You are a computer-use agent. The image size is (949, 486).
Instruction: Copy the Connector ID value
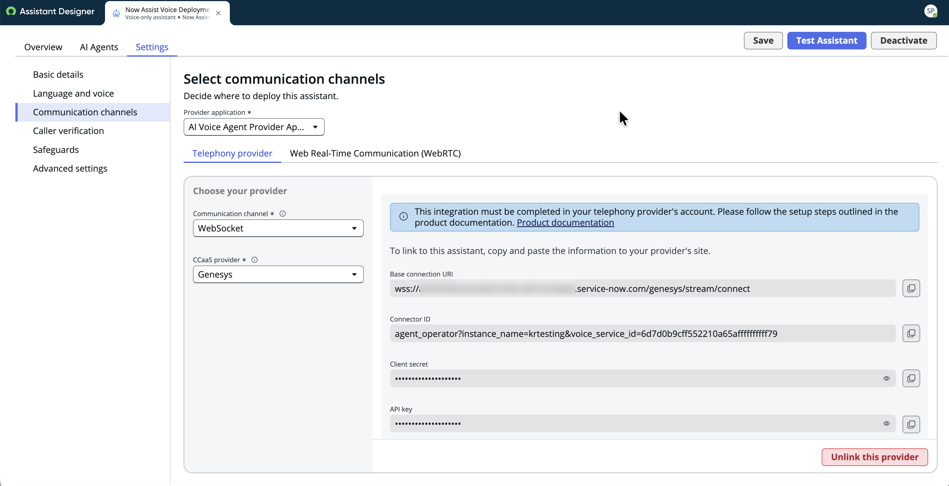(x=911, y=333)
